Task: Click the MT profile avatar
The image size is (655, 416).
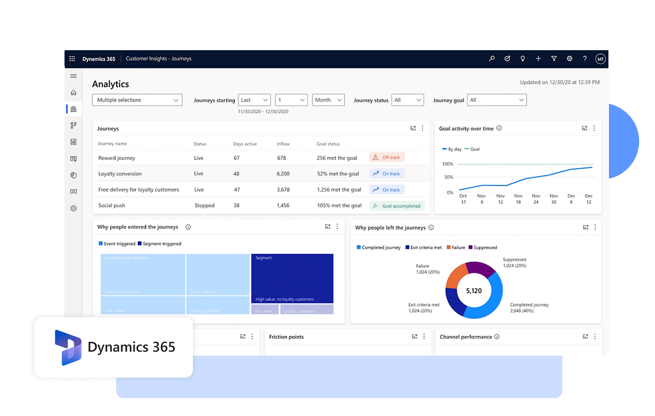Action: 600,58
